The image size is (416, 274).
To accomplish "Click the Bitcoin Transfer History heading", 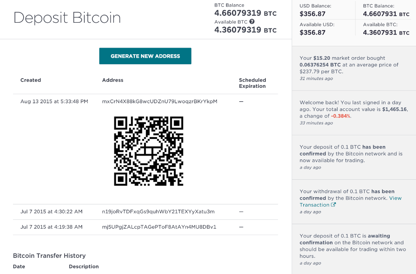I will [49, 256].
